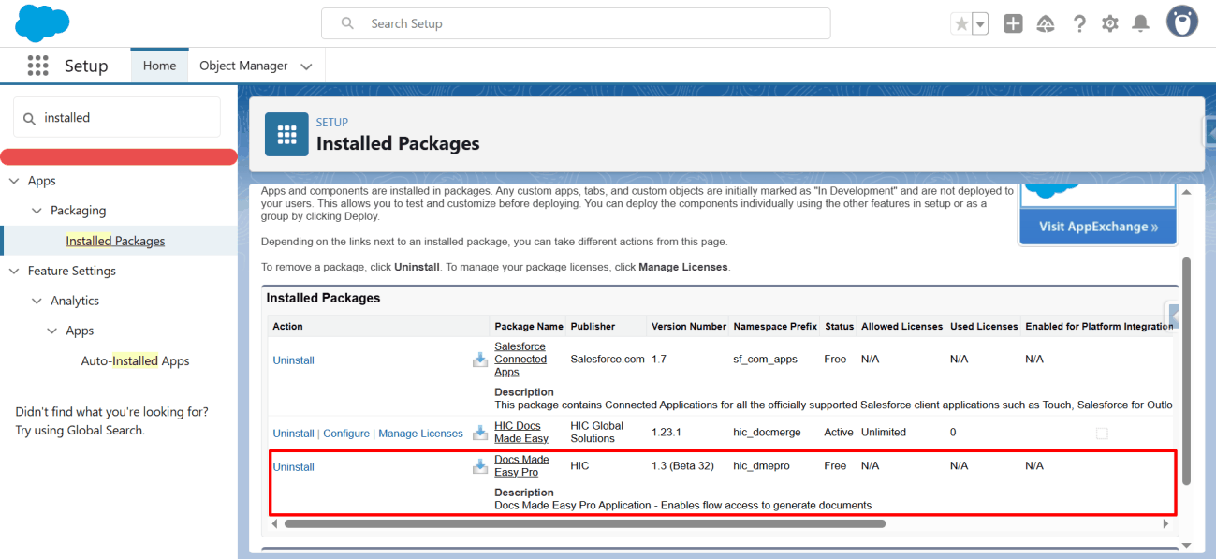Click the SETUP breadcrumb label
1216x559 pixels.
(x=332, y=123)
